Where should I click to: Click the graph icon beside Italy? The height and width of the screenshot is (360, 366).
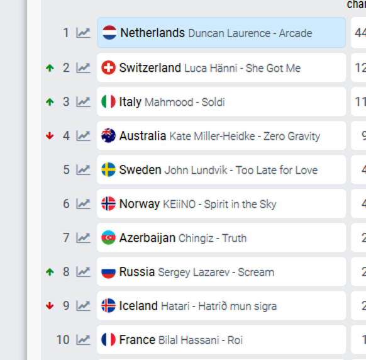83,102
